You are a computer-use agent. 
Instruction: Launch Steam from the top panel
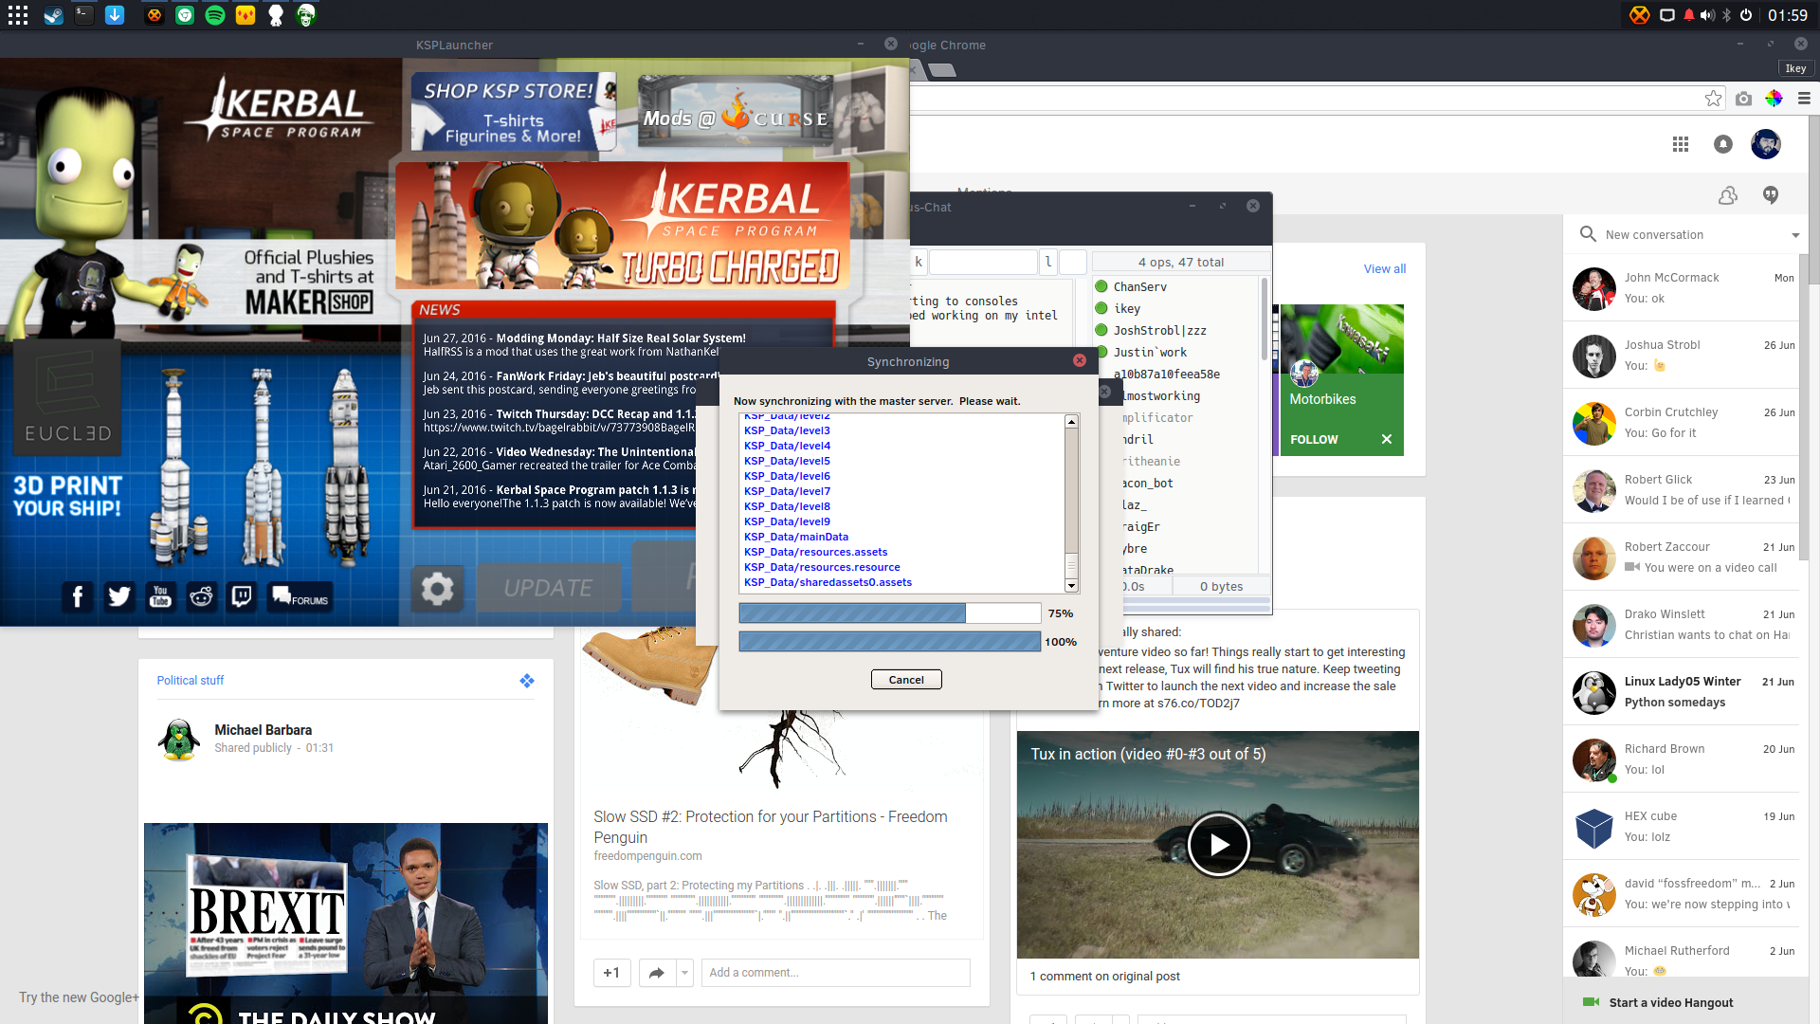click(x=54, y=15)
